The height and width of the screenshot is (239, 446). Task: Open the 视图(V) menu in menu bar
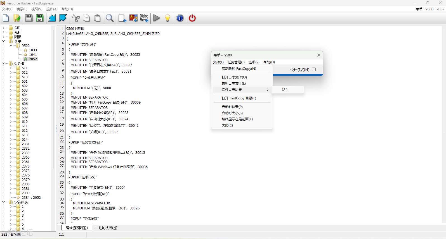(x=37, y=9)
